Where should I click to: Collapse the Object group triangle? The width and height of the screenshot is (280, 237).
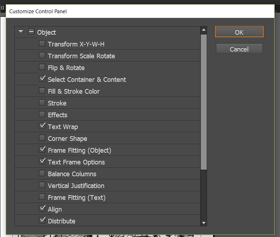coord(21,31)
